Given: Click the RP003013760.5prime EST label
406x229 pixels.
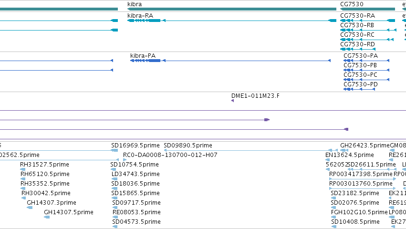Looking at the screenshot, I should 361,184.
